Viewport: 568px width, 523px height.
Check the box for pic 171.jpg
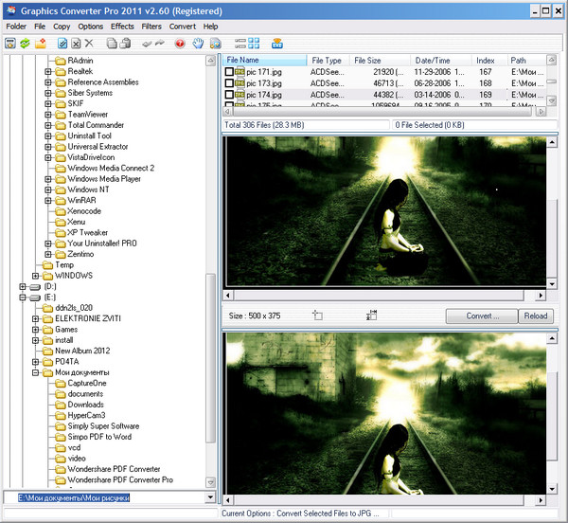pos(228,72)
